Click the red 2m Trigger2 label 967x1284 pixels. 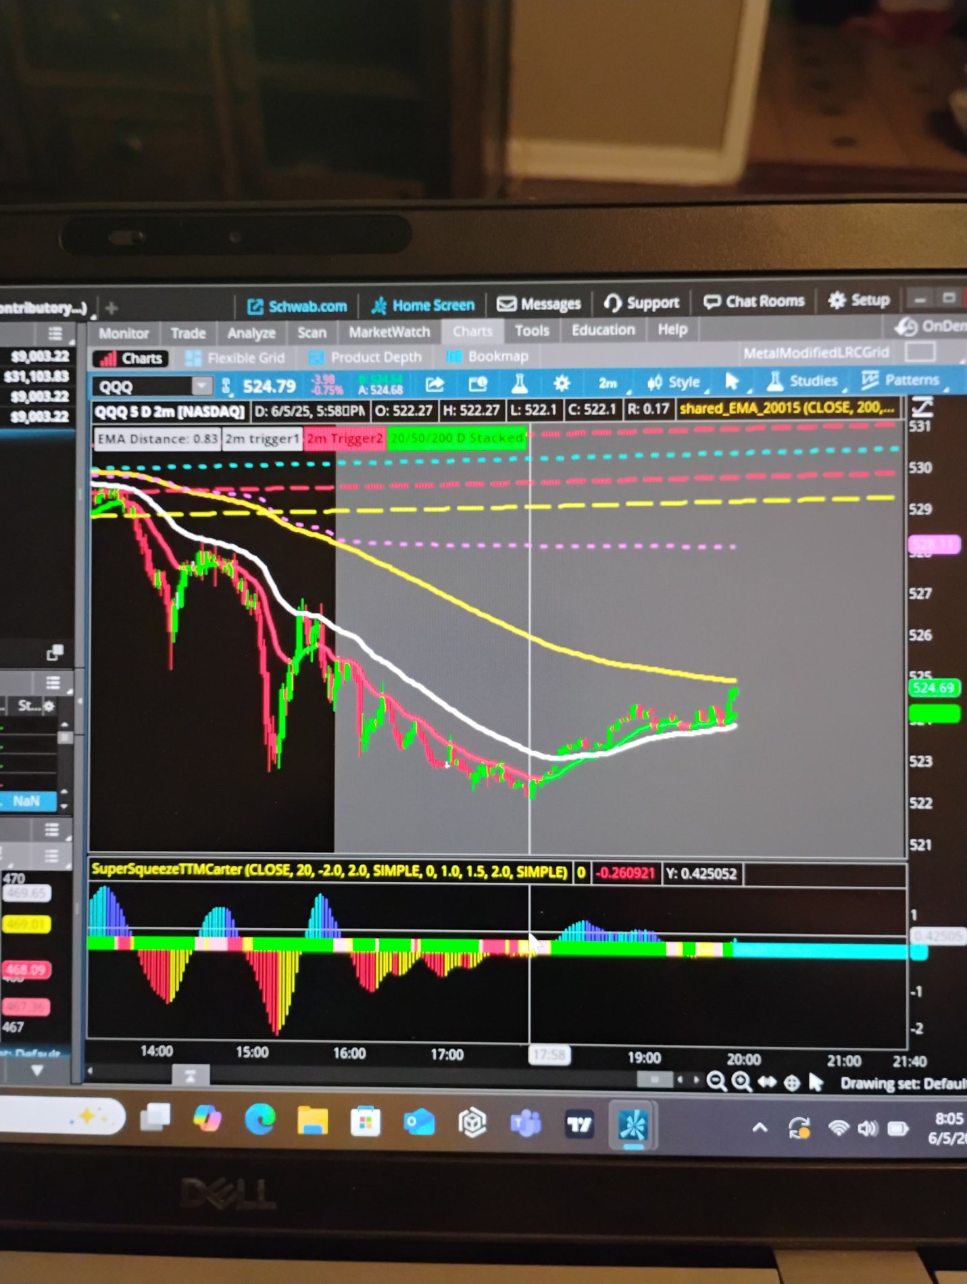coord(345,439)
